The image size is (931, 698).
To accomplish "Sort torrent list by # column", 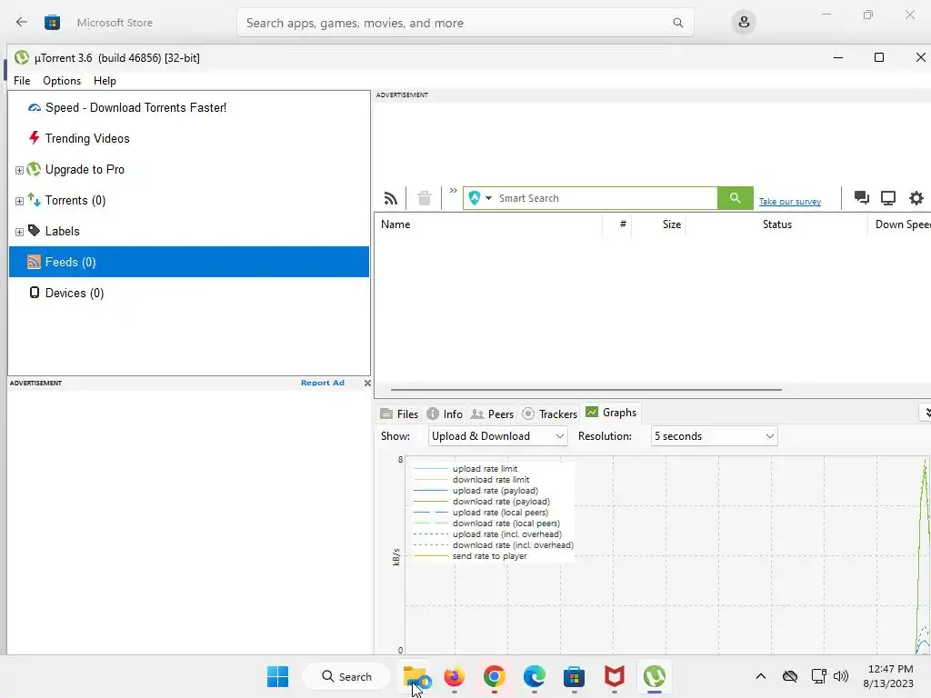I will click(x=617, y=224).
